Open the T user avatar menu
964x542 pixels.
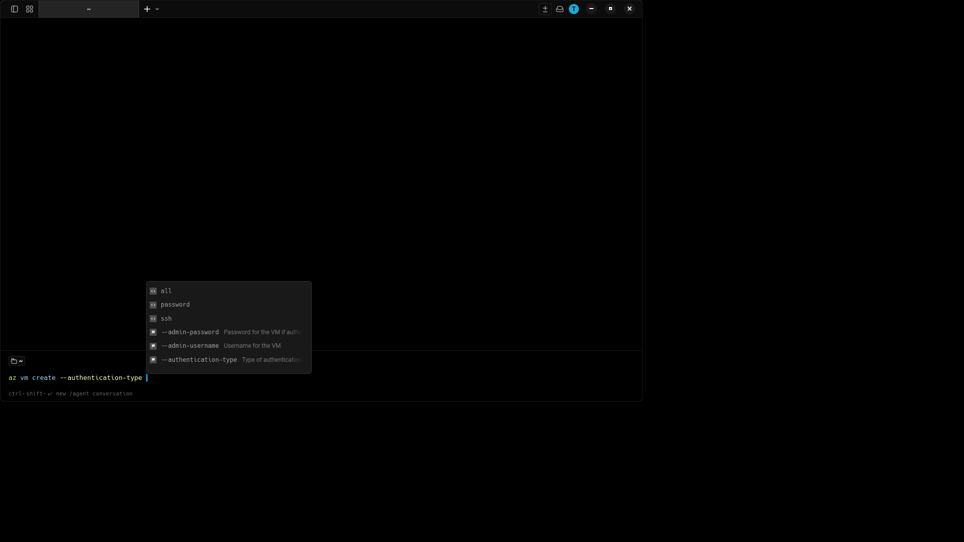tap(574, 9)
